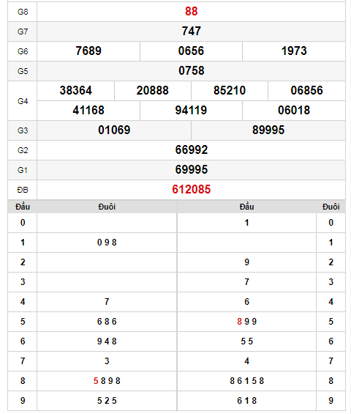351x414 pixels.
Task: Click G6 number 1973
Action: pos(294,51)
